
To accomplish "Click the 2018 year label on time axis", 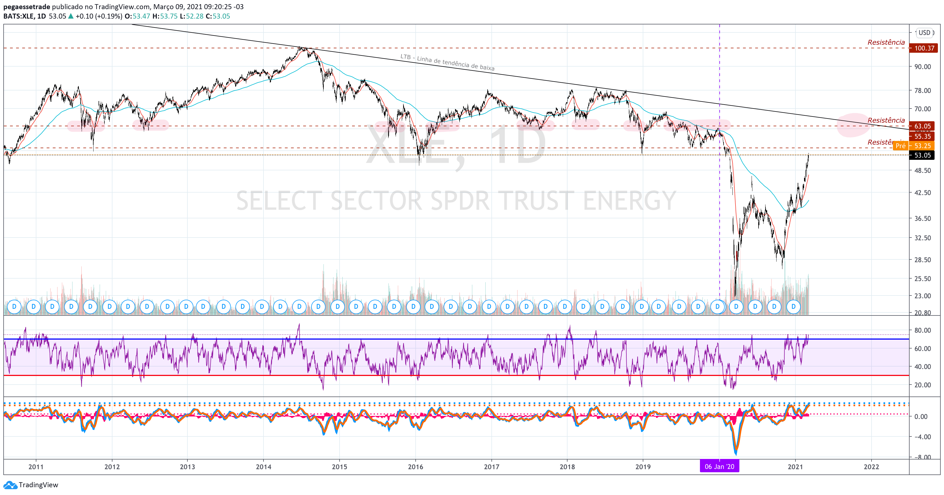I will 567,467.
